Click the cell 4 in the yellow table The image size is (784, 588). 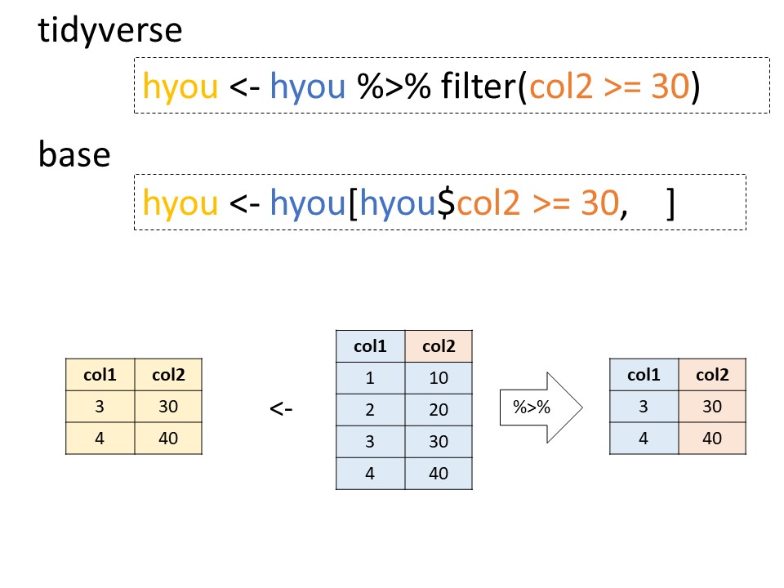(100, 439)
